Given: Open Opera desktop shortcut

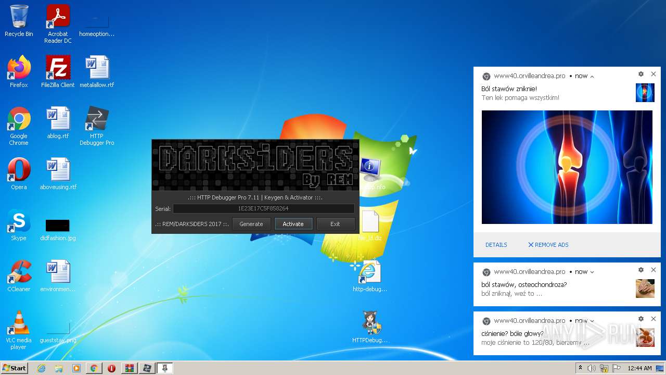Looking at the screenshot, I should 19,174.
